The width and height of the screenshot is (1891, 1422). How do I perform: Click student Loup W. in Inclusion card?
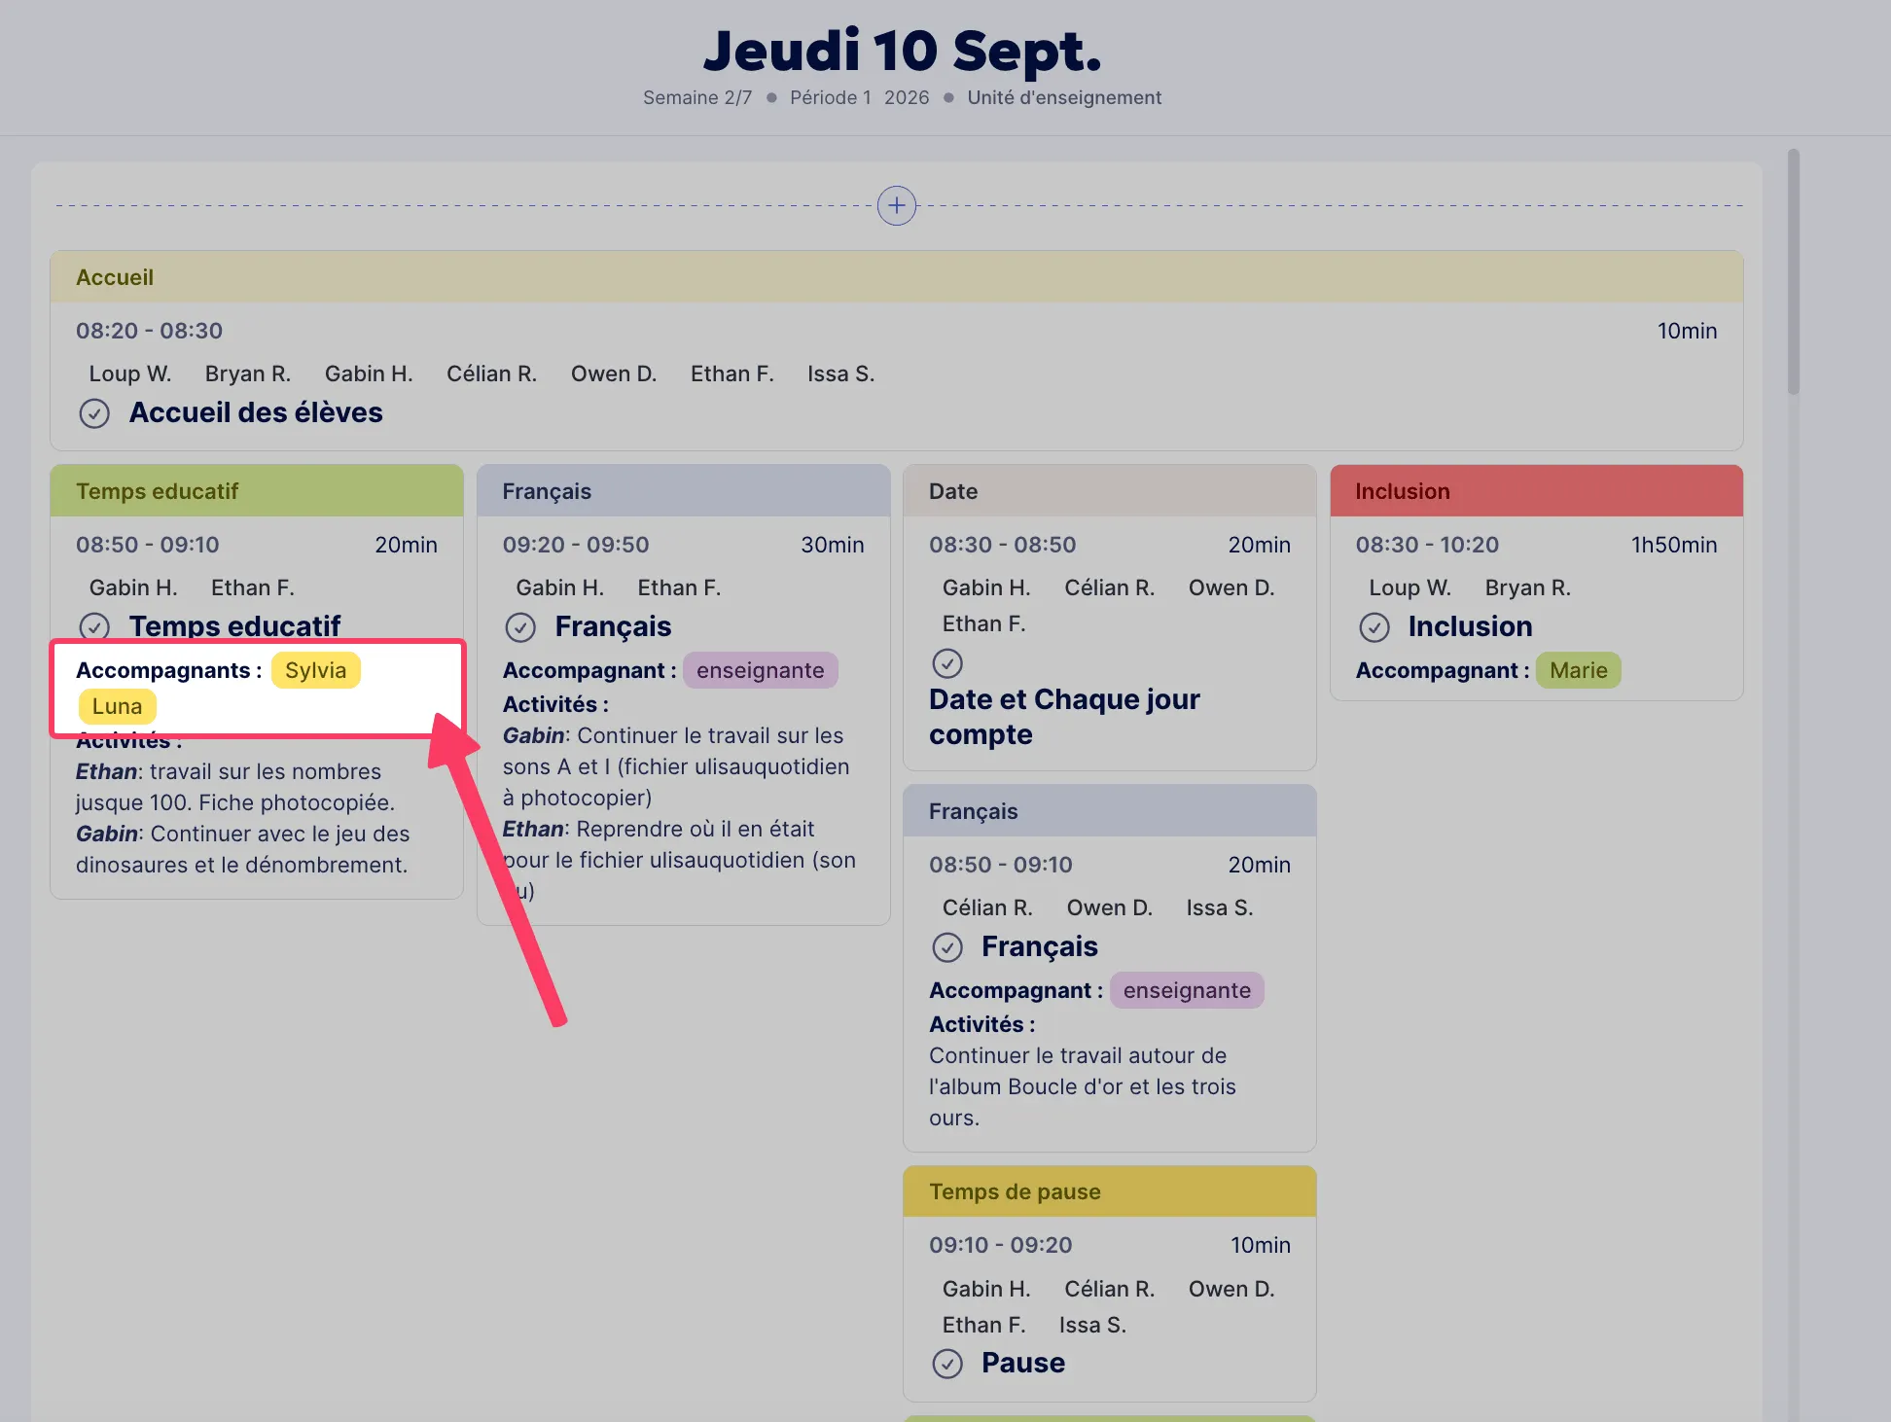click(1409, 587)
